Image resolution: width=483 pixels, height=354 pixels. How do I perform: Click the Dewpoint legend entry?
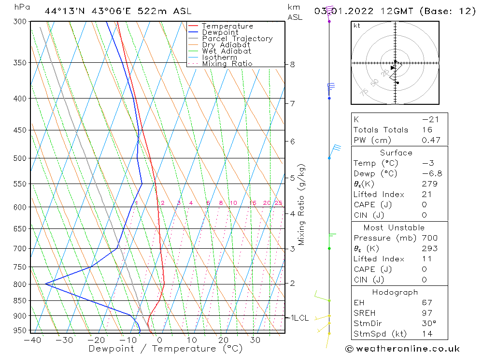click(213, 32)
